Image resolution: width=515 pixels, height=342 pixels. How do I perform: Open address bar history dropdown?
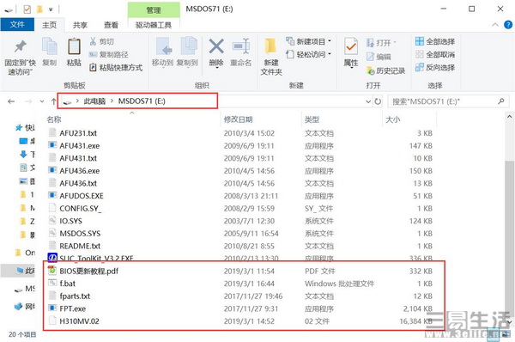[x=368, y=101]
